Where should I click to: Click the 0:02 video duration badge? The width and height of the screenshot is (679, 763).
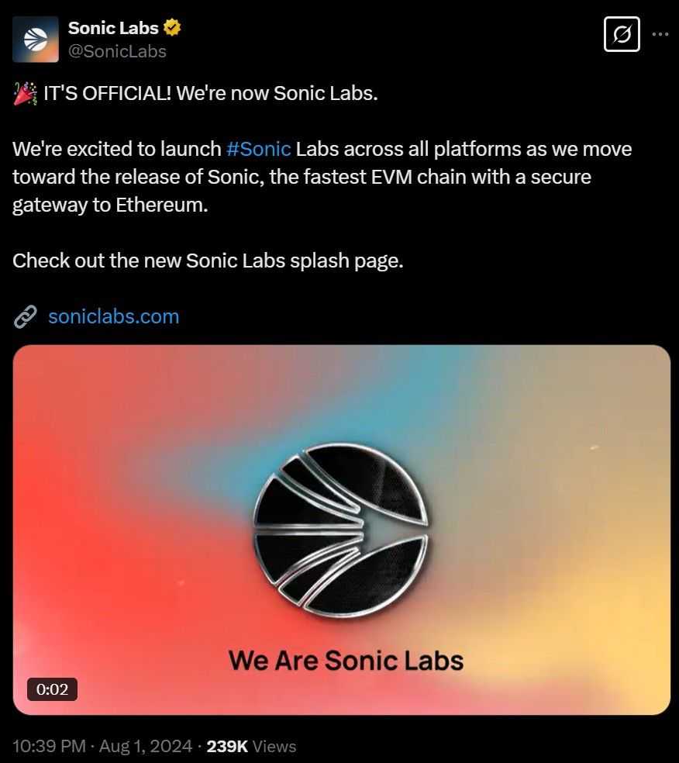(x=53, y=689)
